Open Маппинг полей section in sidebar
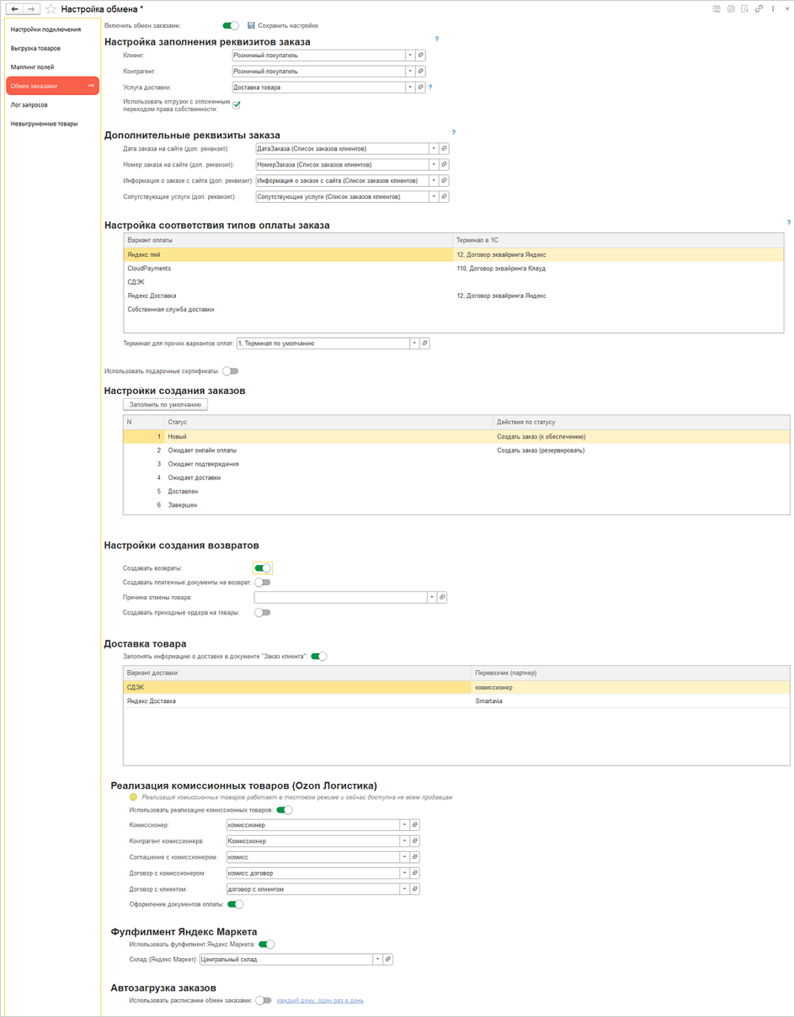 coord(52,67)
